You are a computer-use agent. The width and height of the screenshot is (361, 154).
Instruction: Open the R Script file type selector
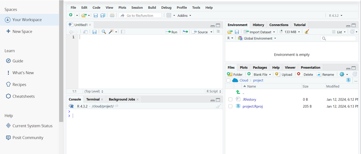[214, 91]
